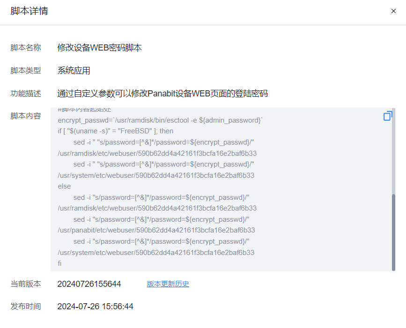406x328 pixels.
Task: Click the 脚本名称 field label
Action: point(25,47)
